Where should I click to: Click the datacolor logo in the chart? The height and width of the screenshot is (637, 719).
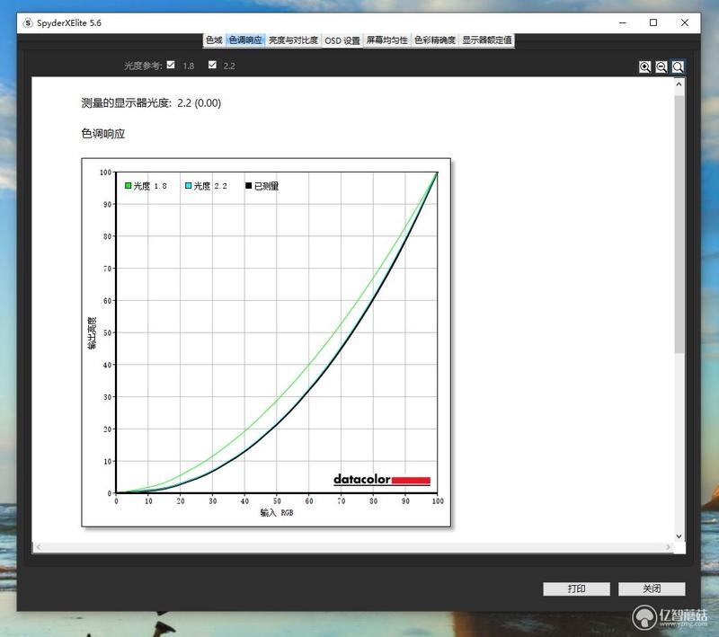click(381, 480)
